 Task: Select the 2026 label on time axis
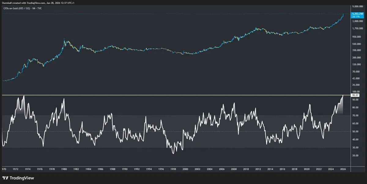pyautogui.click(x=343, y=169)
